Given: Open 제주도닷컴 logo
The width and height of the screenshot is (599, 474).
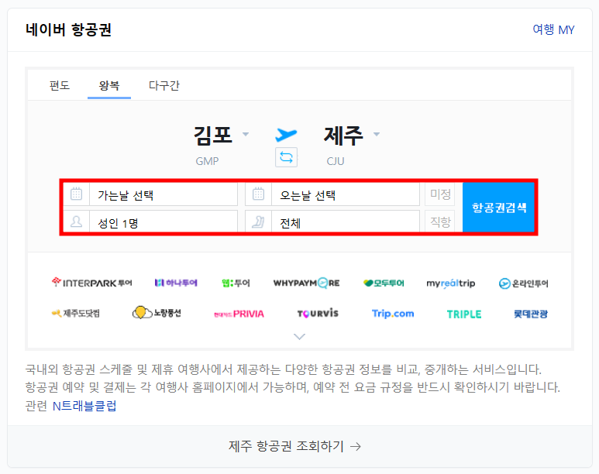Looking at the screenshot, I should [76, 314].
